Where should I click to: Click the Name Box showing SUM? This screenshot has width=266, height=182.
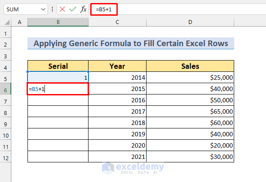[x=22, y=9]
